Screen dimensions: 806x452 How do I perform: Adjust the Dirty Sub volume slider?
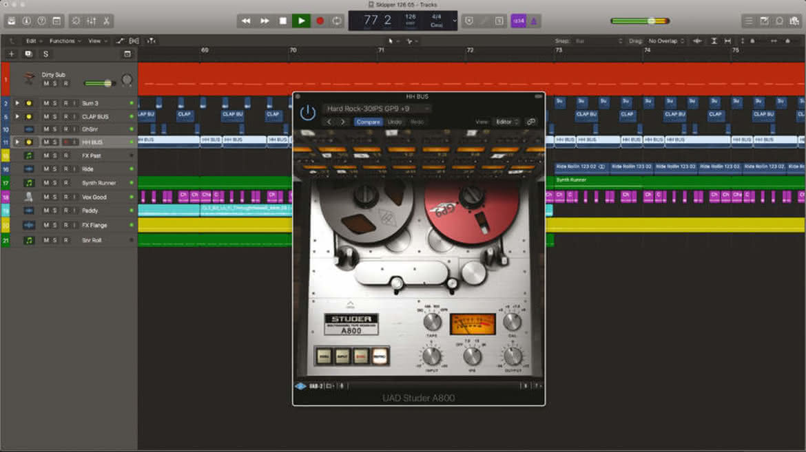click(99, 83)
